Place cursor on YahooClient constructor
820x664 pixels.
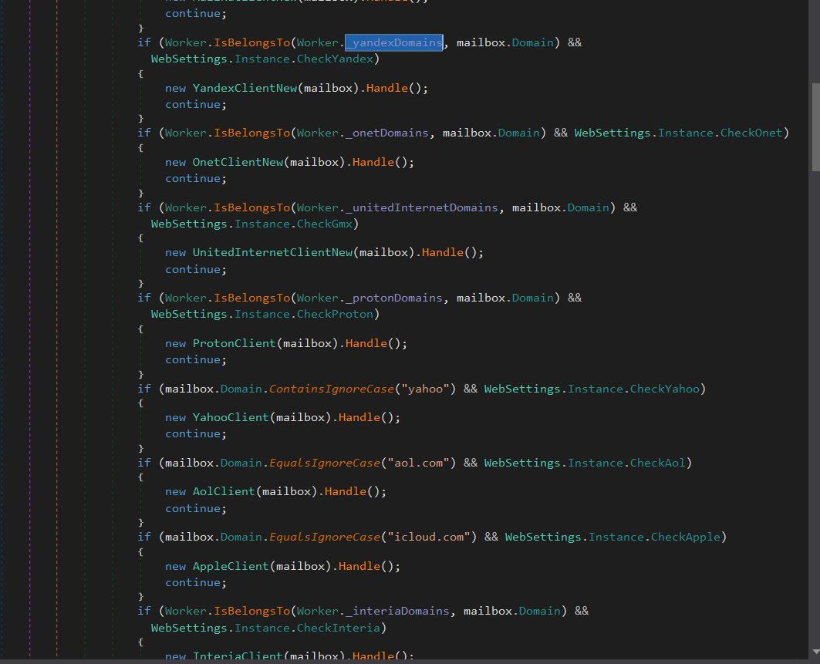click(x=231, y=417)
